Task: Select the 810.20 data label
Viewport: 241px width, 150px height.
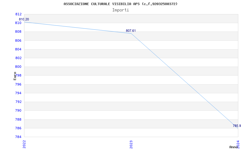Action: pos(24,19)
